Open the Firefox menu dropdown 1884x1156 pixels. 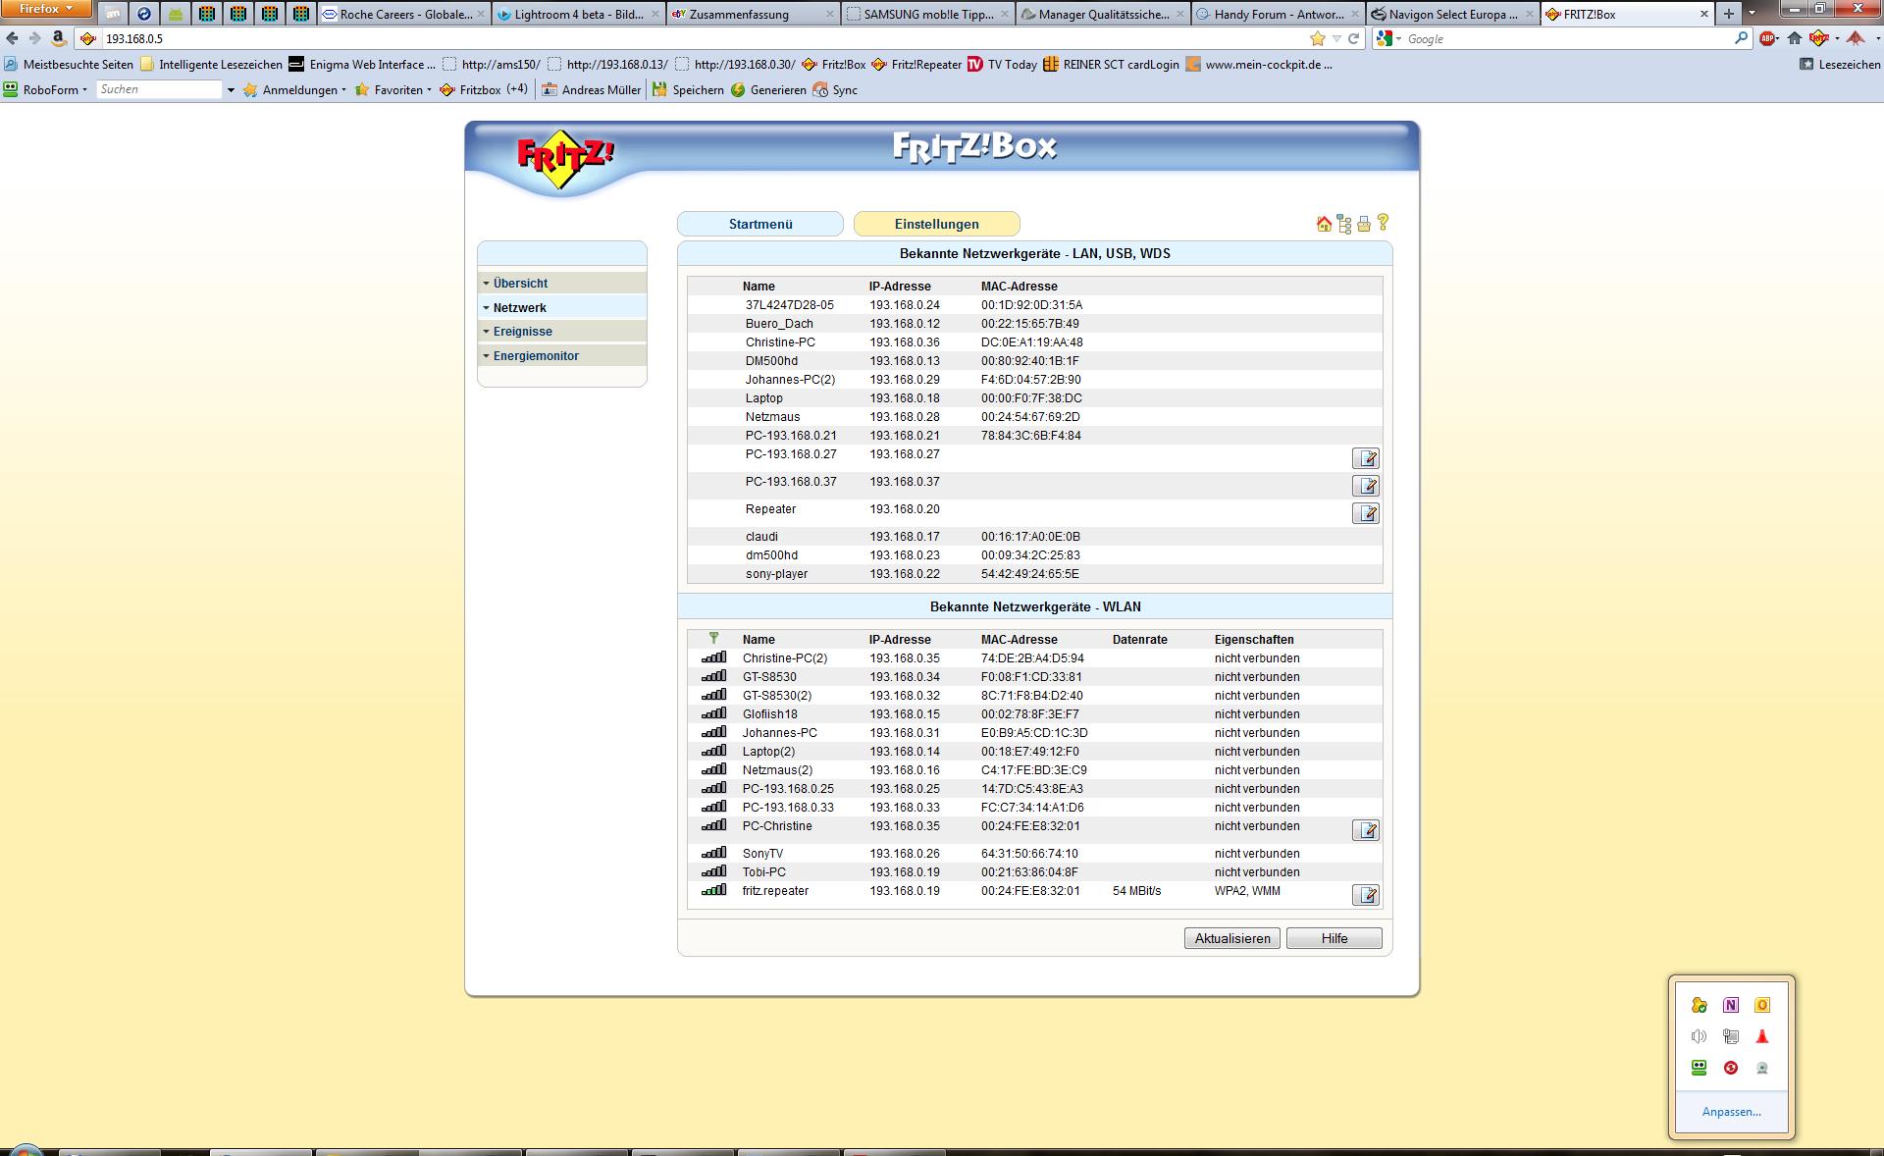(x=47, y=9)
